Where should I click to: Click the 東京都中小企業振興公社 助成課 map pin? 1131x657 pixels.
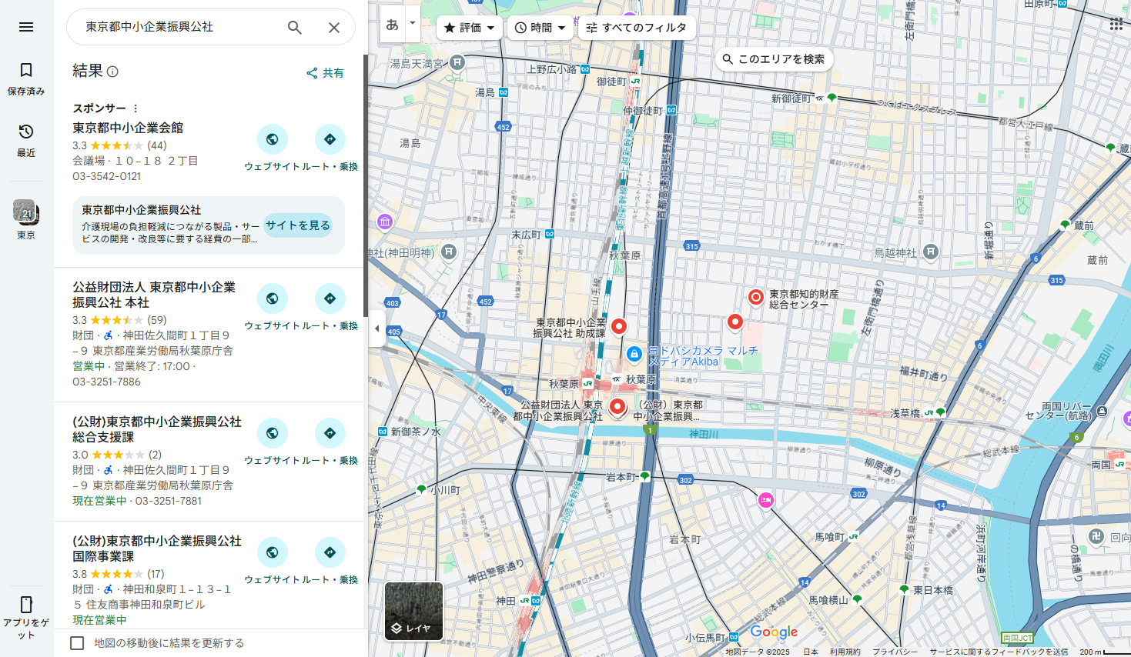(619, 327)
